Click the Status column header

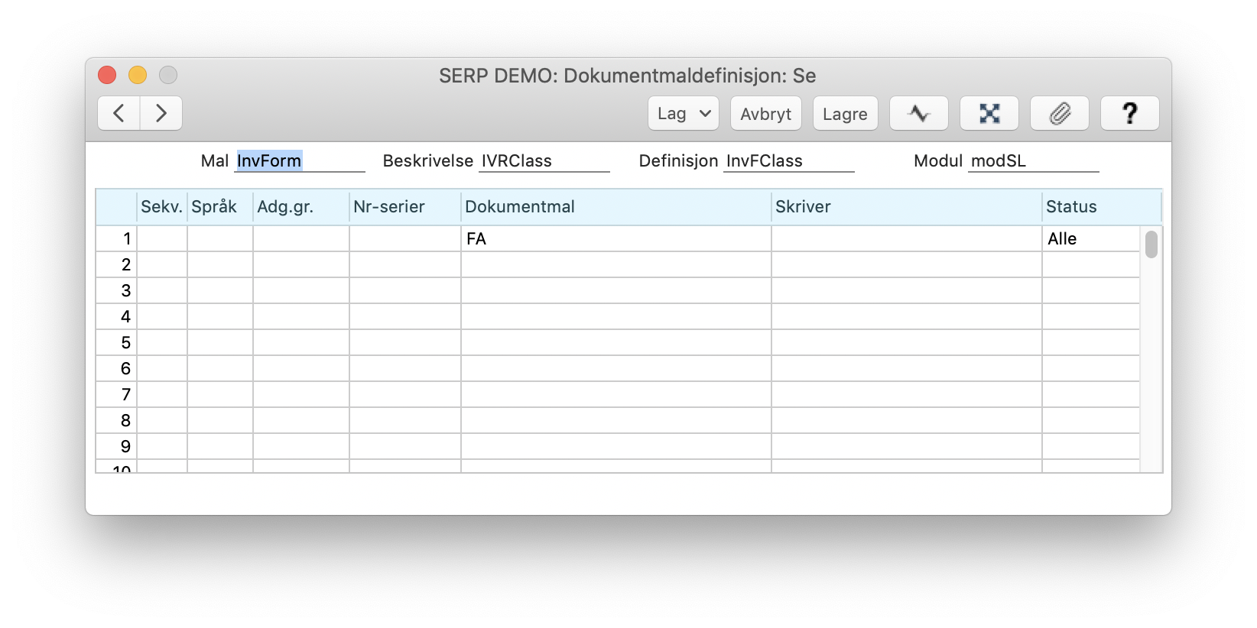[1102, 206]
